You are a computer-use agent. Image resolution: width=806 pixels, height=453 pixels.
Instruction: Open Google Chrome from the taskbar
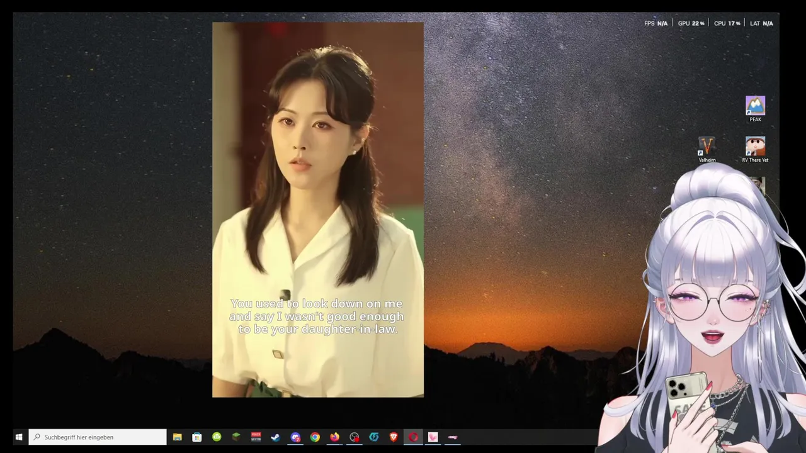tap(315, 437)
